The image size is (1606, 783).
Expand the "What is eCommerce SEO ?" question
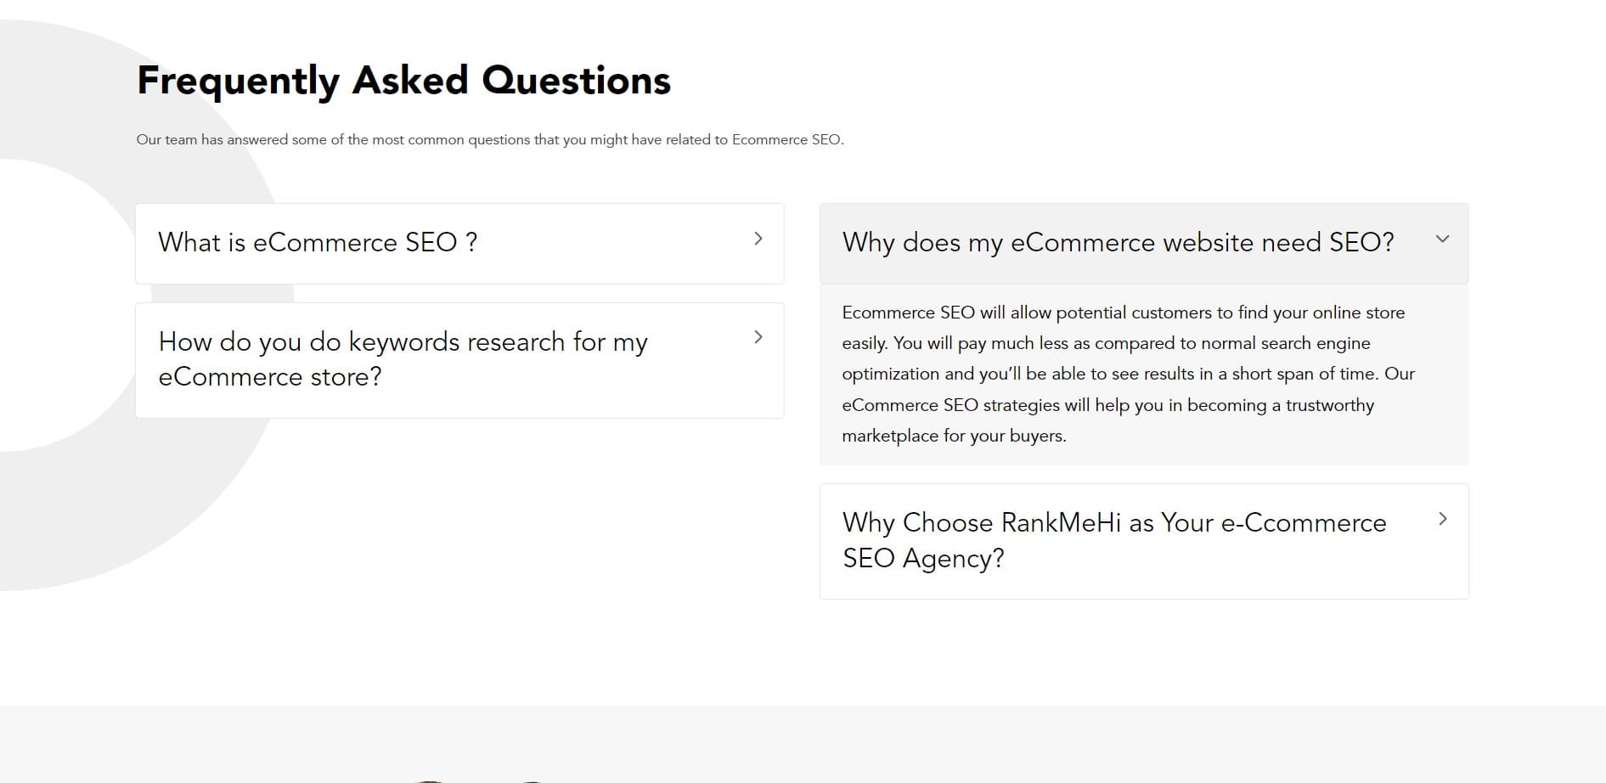pyautogui.click(x=459, y=243)
